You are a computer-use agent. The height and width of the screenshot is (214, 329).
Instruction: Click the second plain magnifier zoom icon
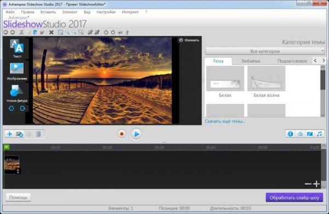(x=74, y=32)
